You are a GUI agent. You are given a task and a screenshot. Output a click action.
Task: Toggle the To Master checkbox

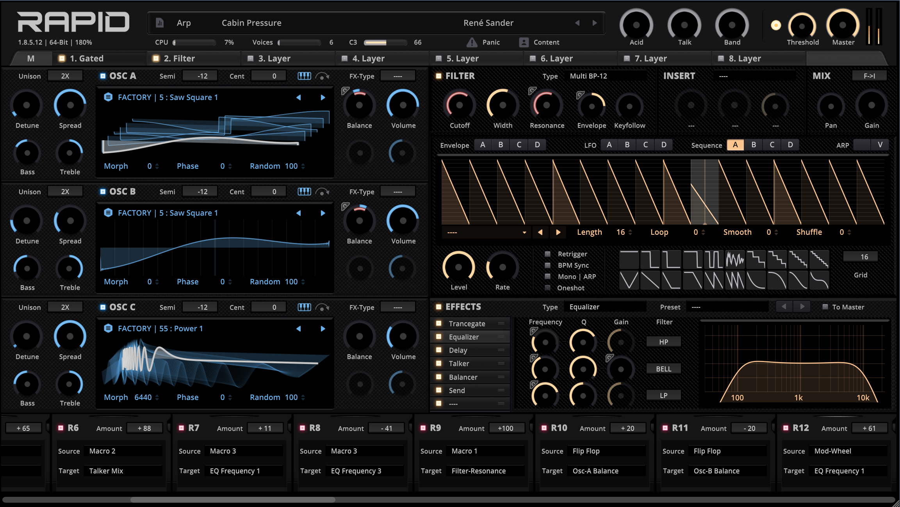pos(825,307)
